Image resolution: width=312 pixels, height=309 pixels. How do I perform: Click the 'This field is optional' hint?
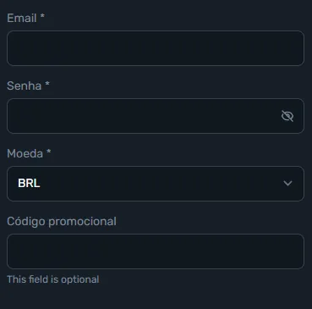pyautogui.click(x=53, y=279)
